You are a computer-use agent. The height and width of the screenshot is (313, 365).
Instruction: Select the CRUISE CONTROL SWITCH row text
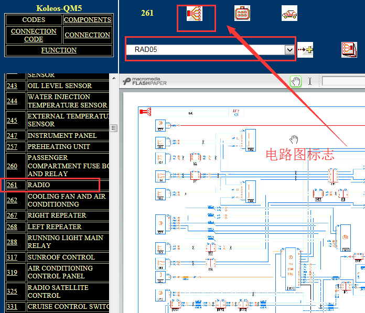tap(68, 307)
